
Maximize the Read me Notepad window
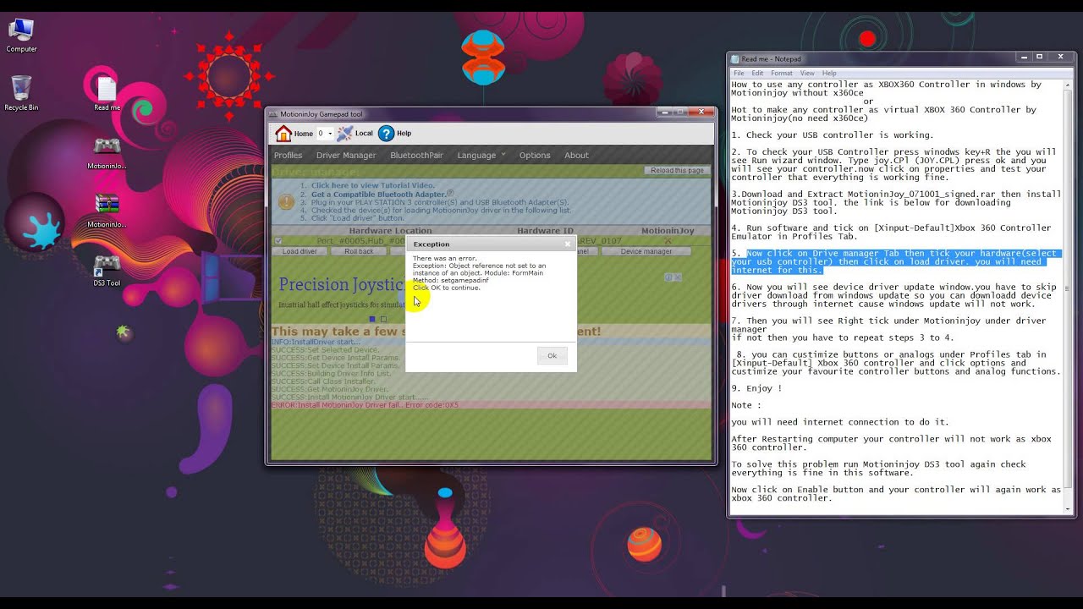point(1040,57)
